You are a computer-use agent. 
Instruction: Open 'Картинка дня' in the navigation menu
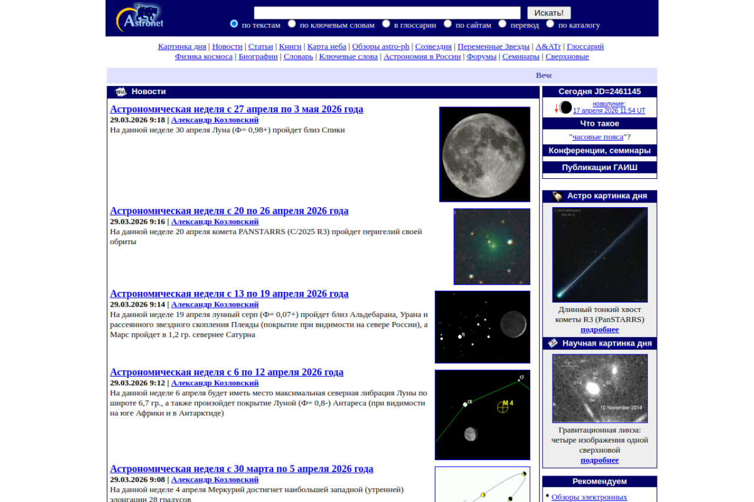[x=182, y=46]
